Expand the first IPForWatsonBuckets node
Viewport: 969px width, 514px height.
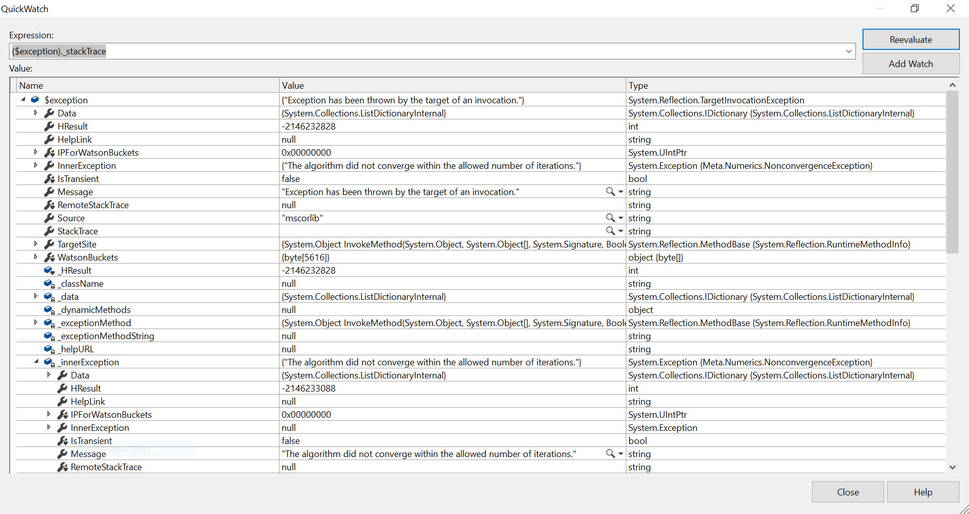35,152
